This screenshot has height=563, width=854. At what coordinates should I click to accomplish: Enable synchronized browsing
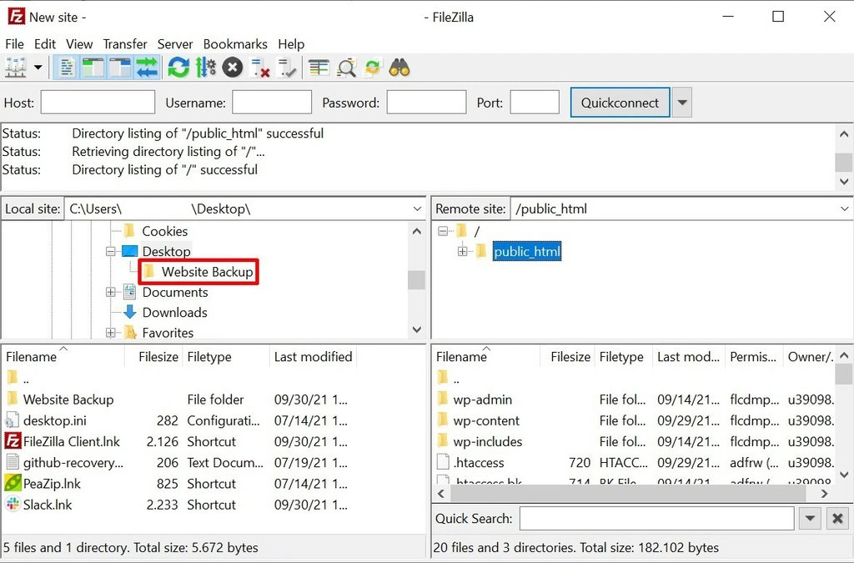(x=372, y=67)
